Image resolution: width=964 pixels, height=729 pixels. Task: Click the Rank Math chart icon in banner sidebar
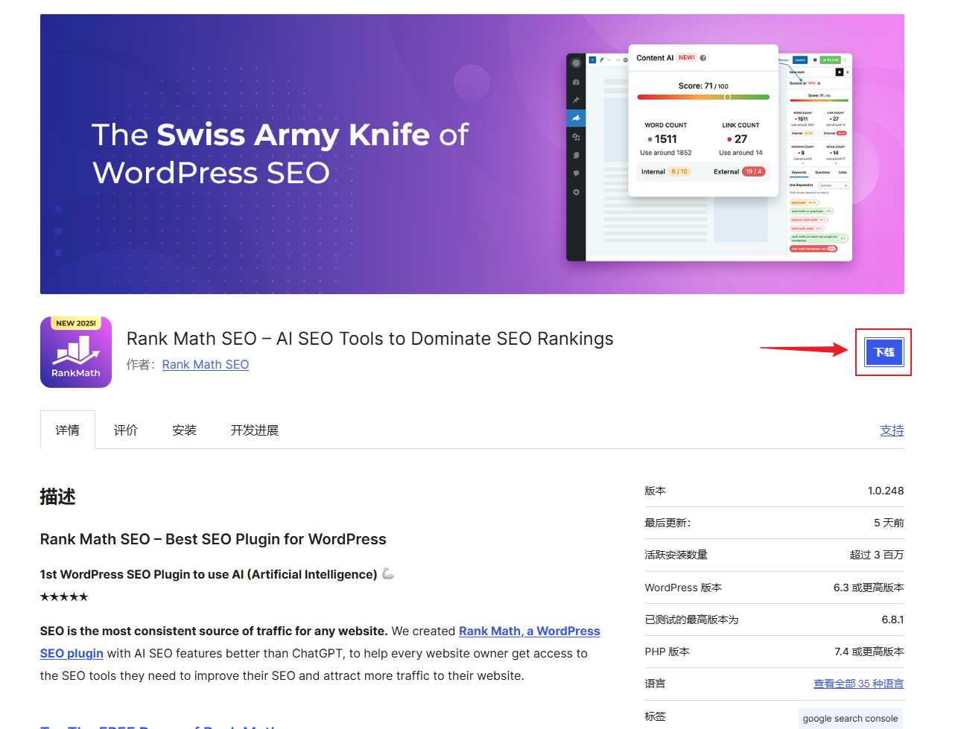pyautogui.click(x=576, y=118)
